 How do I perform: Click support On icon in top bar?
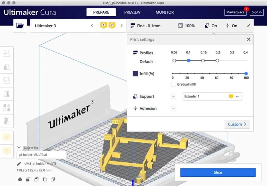click(x=207, y=26)
